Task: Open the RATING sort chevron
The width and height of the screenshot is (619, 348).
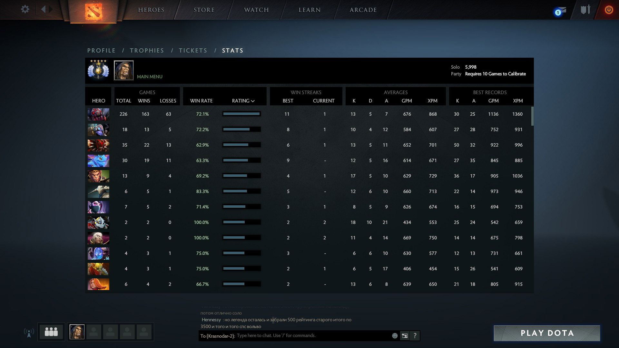Action: click(253, 101)
